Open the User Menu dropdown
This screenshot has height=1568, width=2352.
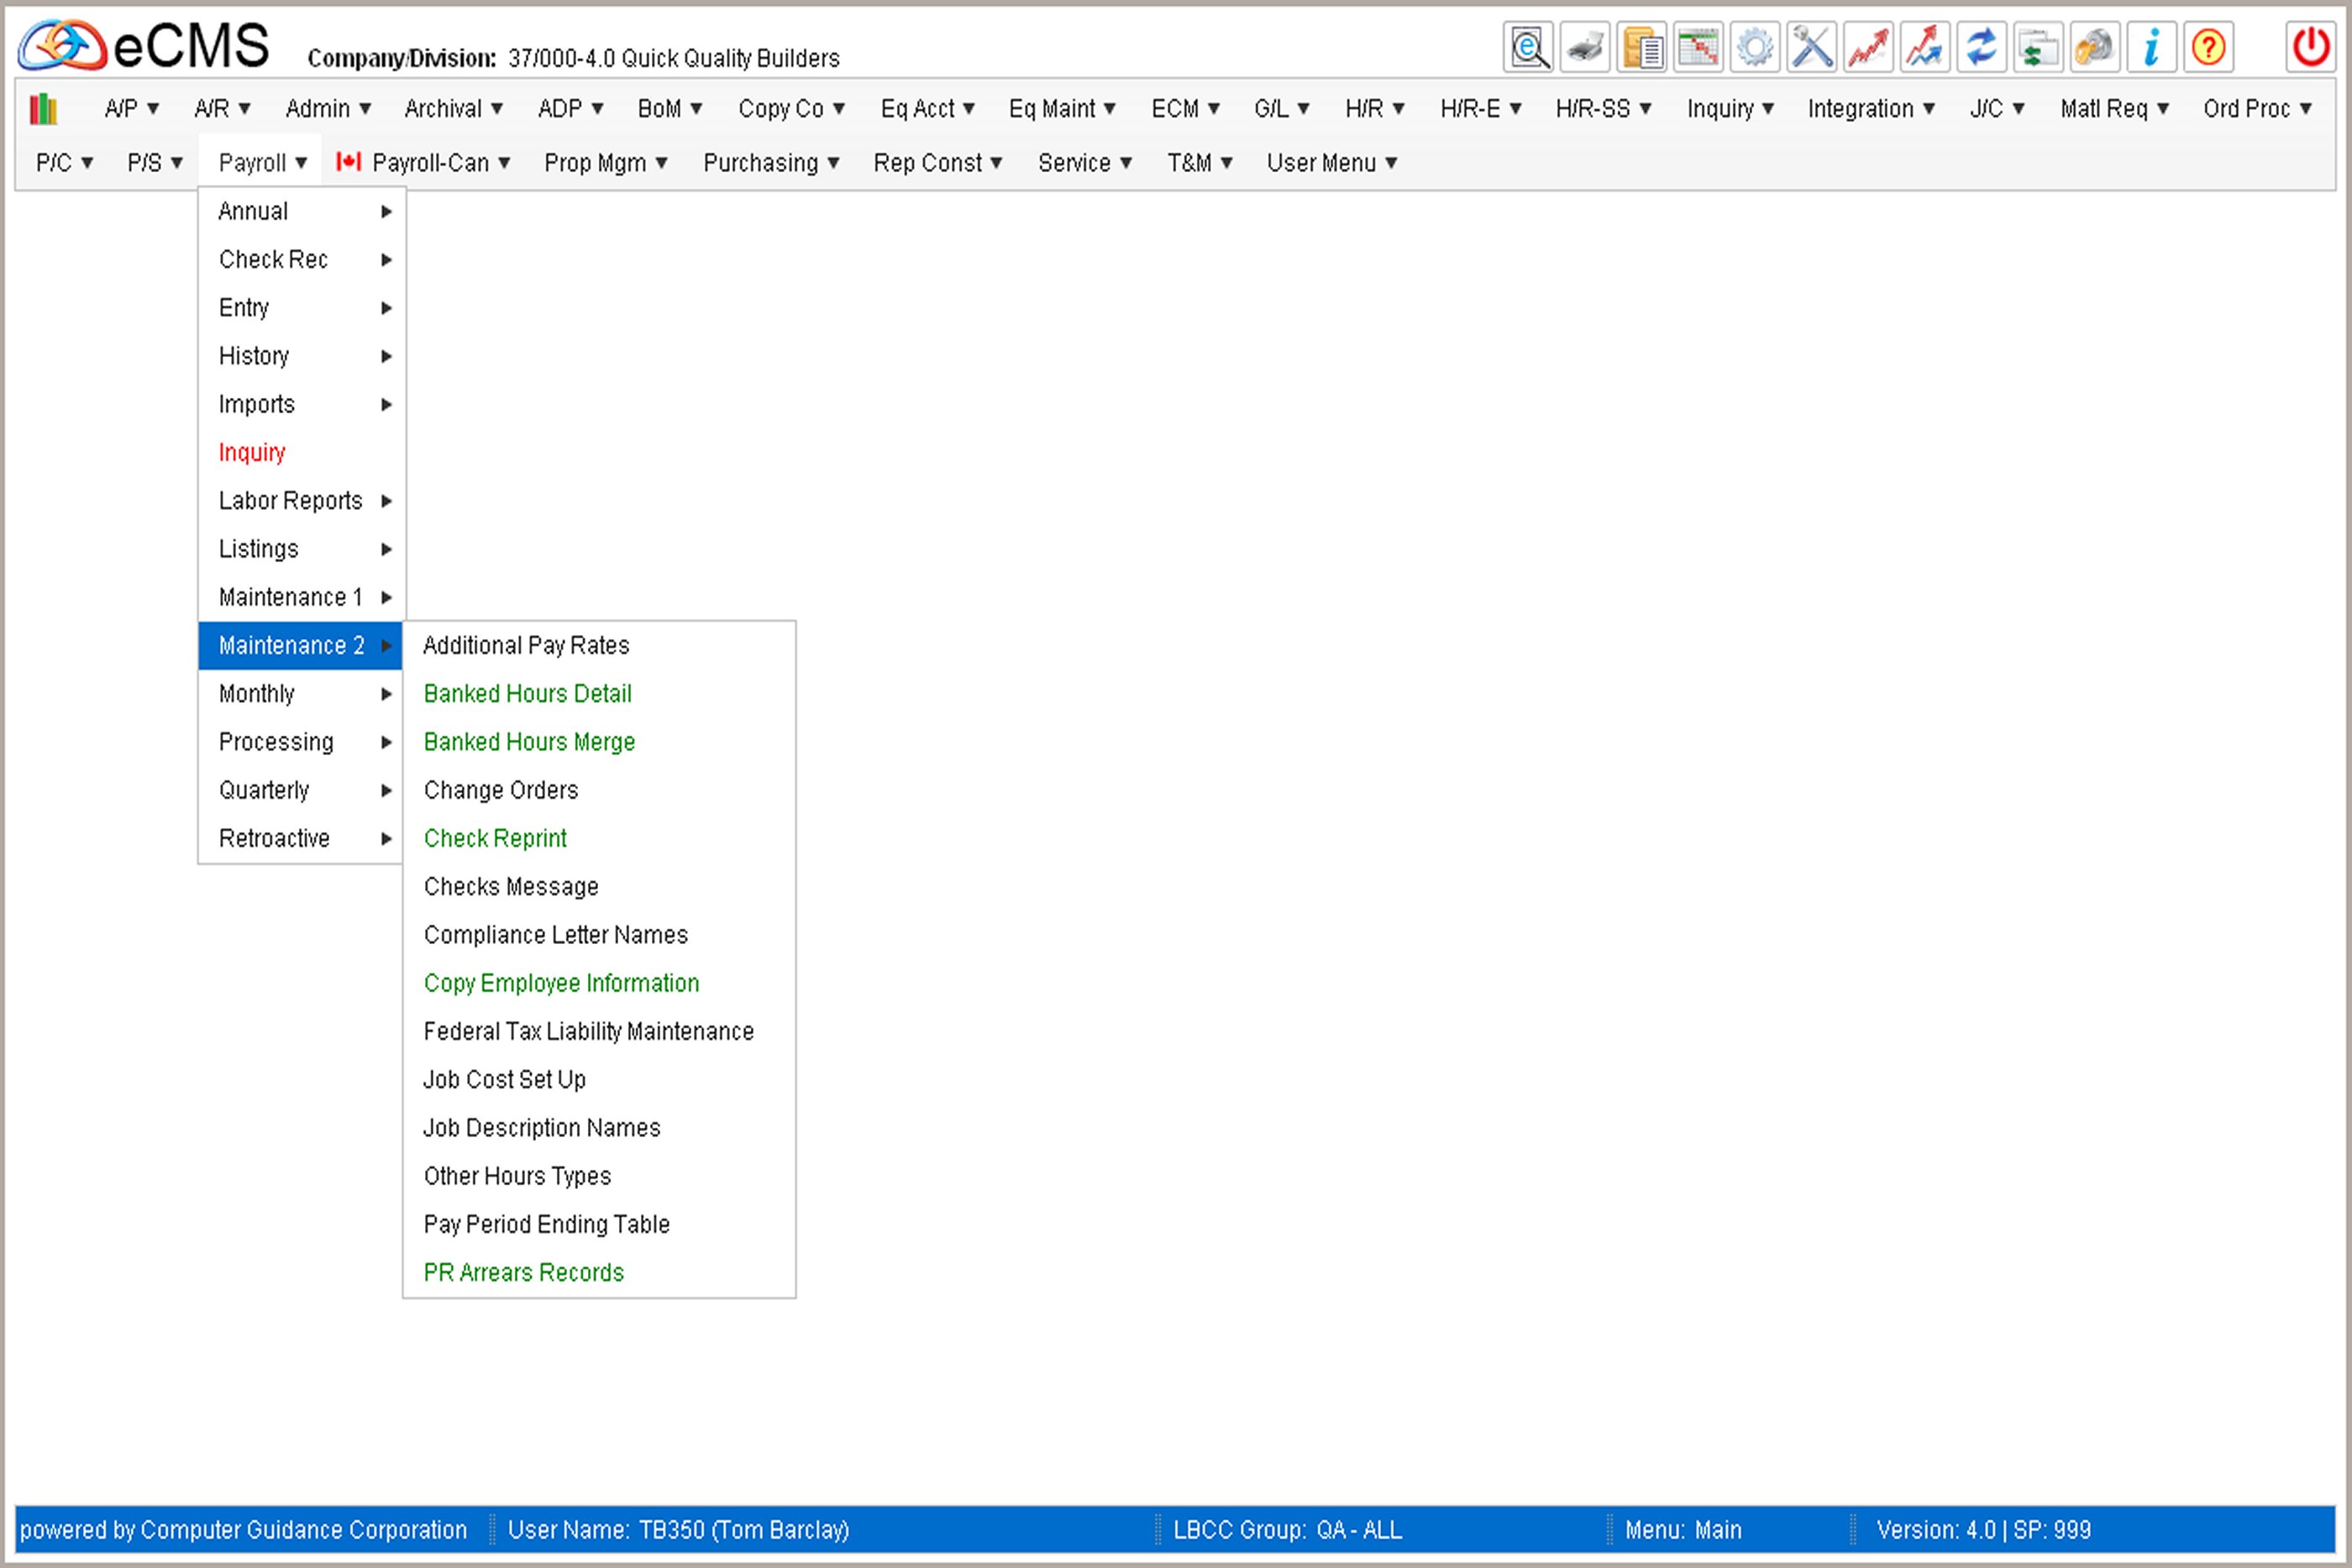1331,163
